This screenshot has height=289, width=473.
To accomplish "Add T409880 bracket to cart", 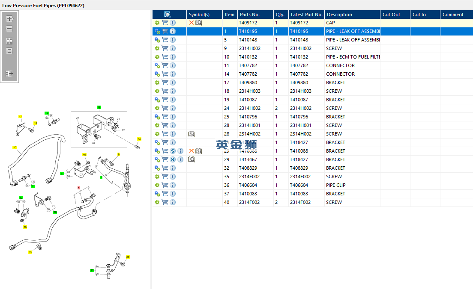I will coord(165,83).
